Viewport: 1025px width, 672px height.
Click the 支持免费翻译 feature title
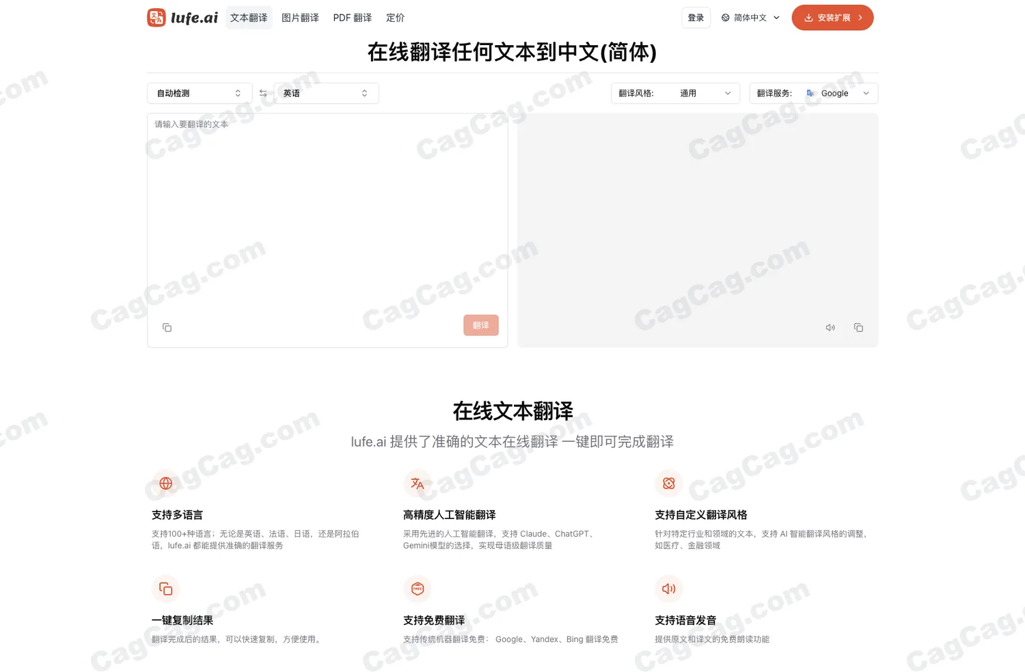[x=434, y=620]
